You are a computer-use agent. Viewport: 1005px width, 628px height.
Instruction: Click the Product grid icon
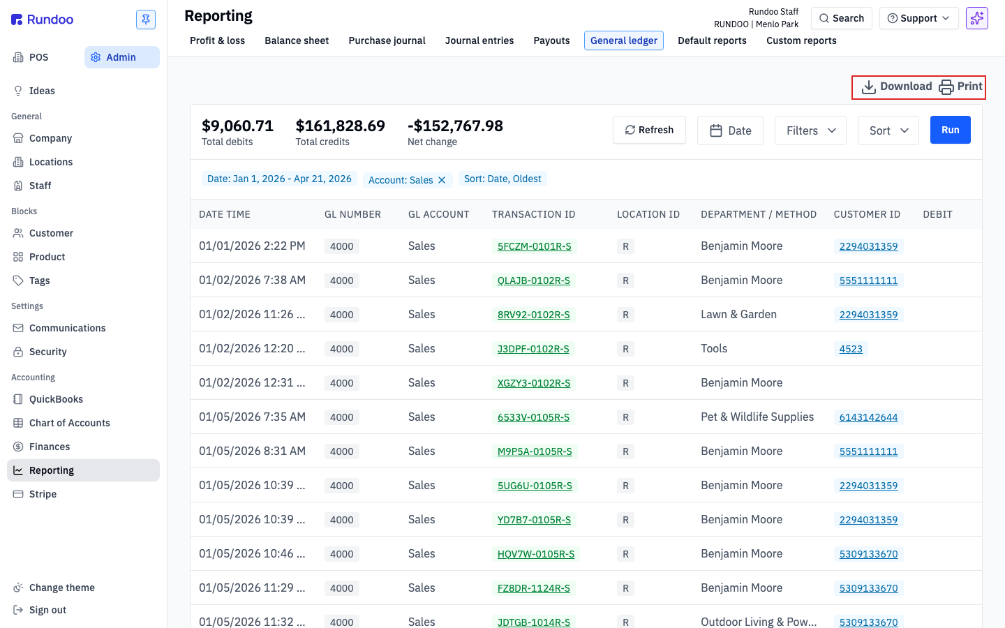coord(18,257)
